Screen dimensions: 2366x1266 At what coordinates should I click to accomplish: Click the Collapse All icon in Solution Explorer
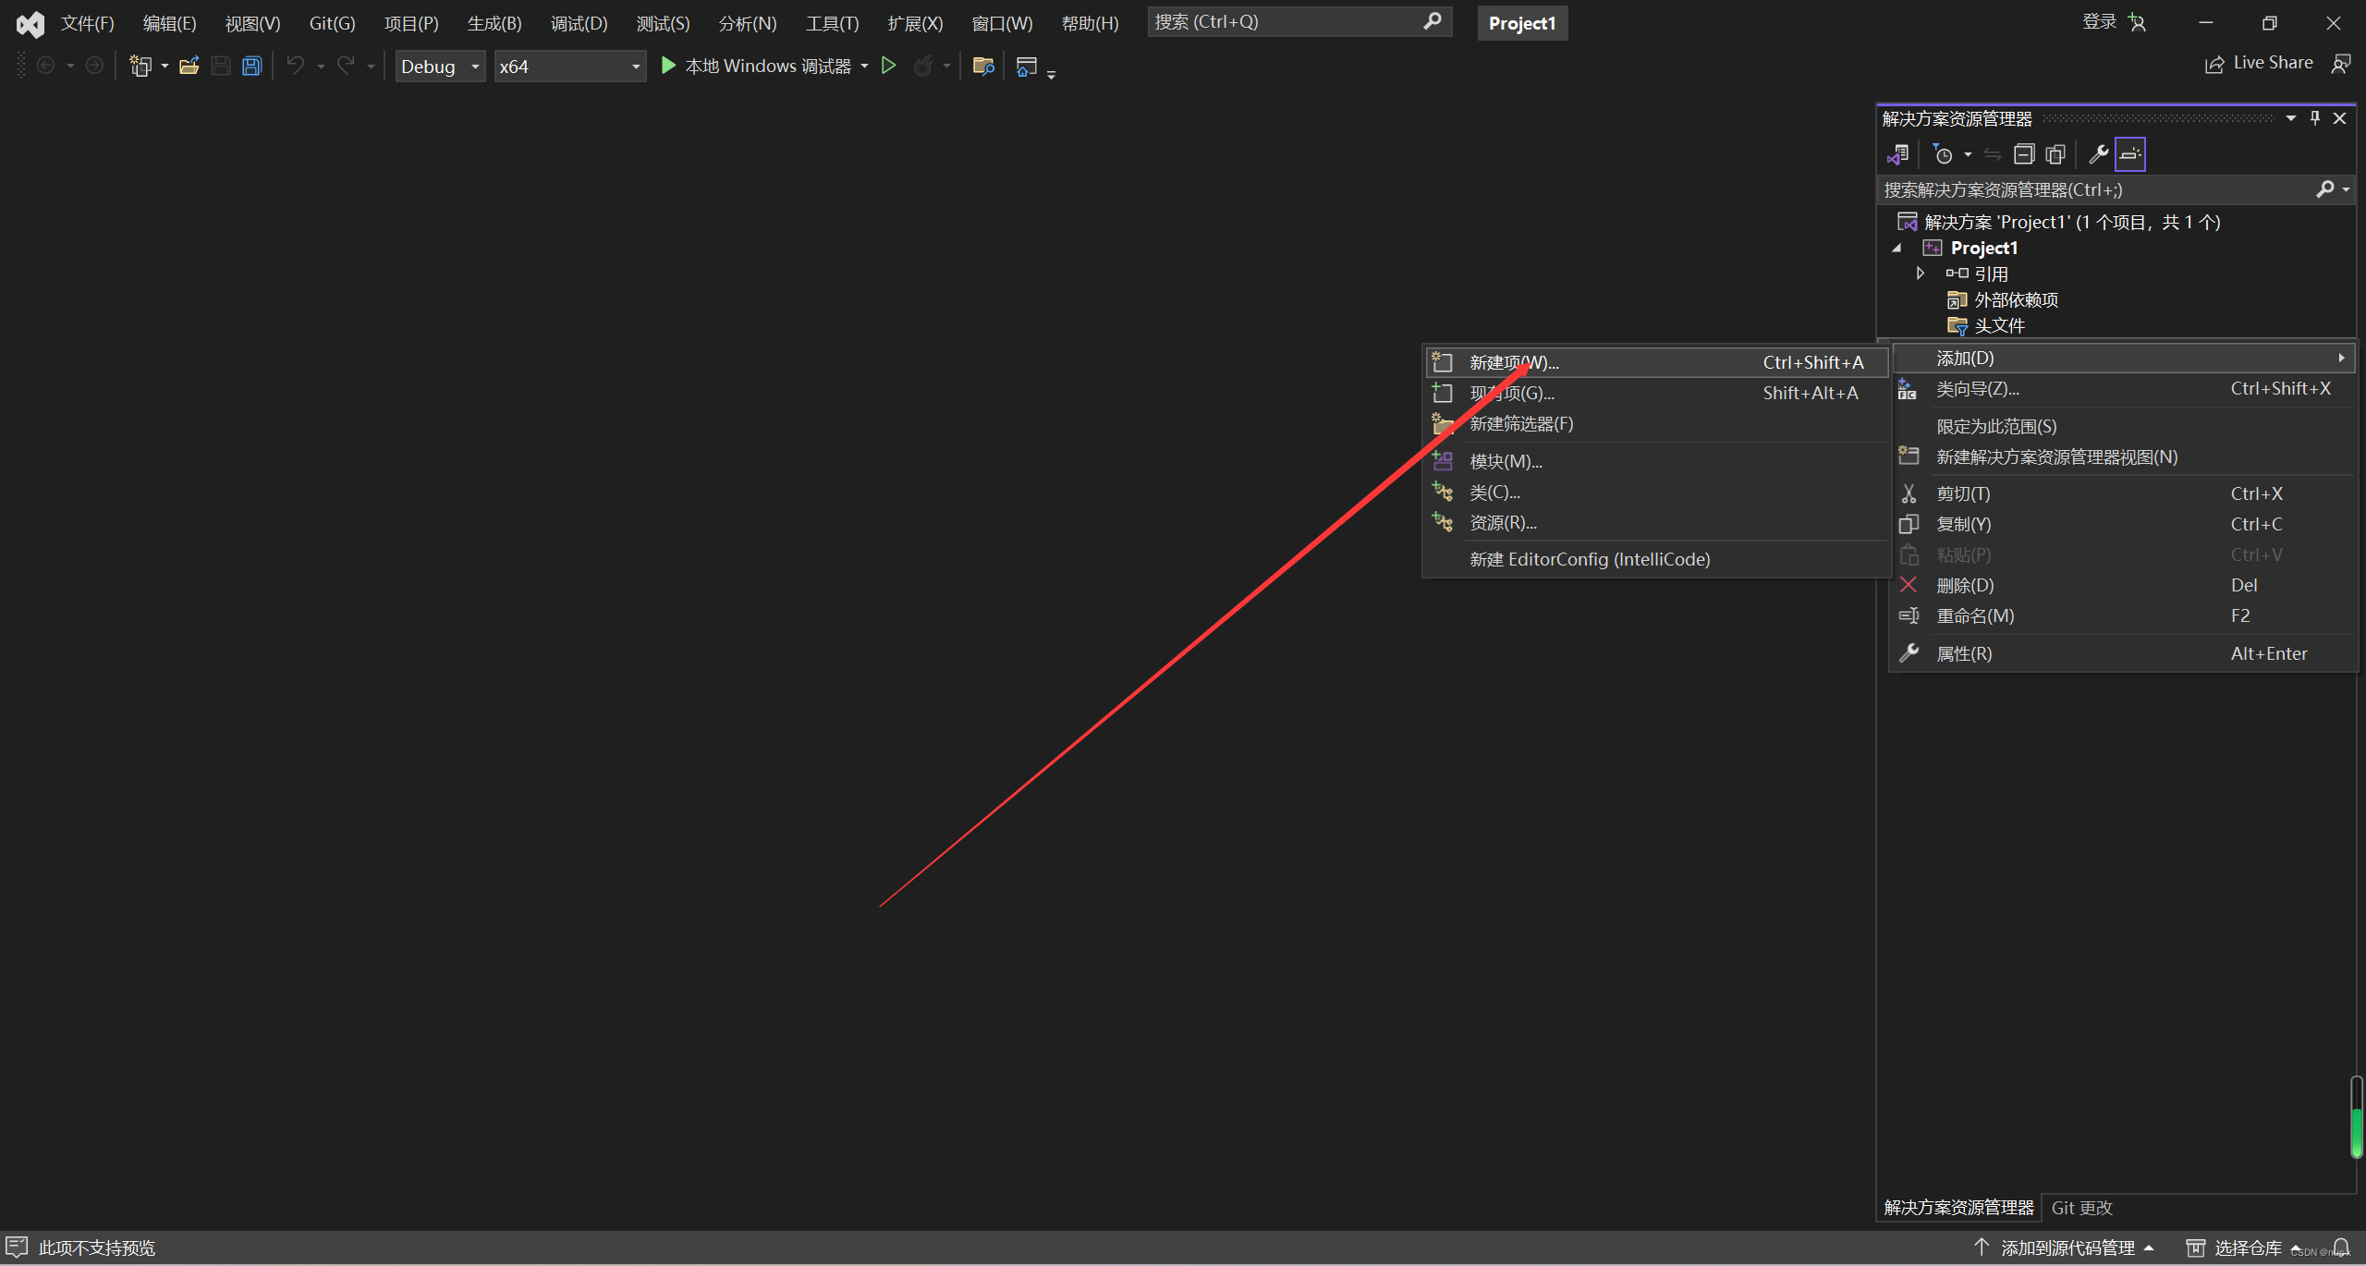(x=2024, y=154)
